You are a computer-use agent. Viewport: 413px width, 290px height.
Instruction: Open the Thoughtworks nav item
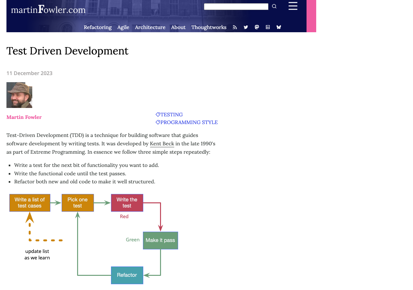(x=209, y=27)
